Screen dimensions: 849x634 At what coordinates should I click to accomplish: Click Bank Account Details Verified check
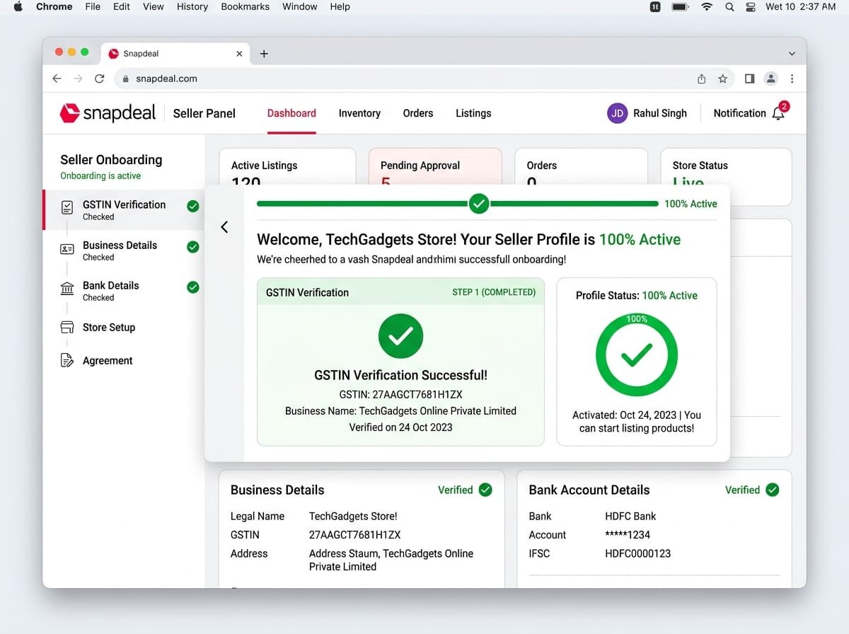(x=773, y=490)
